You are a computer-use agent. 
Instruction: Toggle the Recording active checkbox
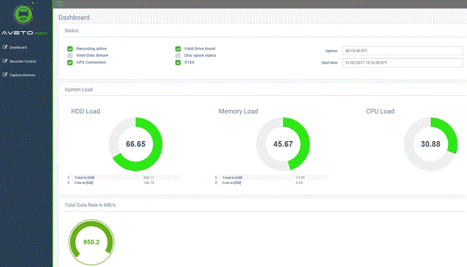(70, 49)
